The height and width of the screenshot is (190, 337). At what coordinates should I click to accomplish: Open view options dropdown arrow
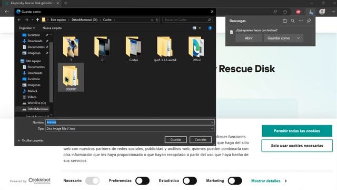tap(200, 28)
